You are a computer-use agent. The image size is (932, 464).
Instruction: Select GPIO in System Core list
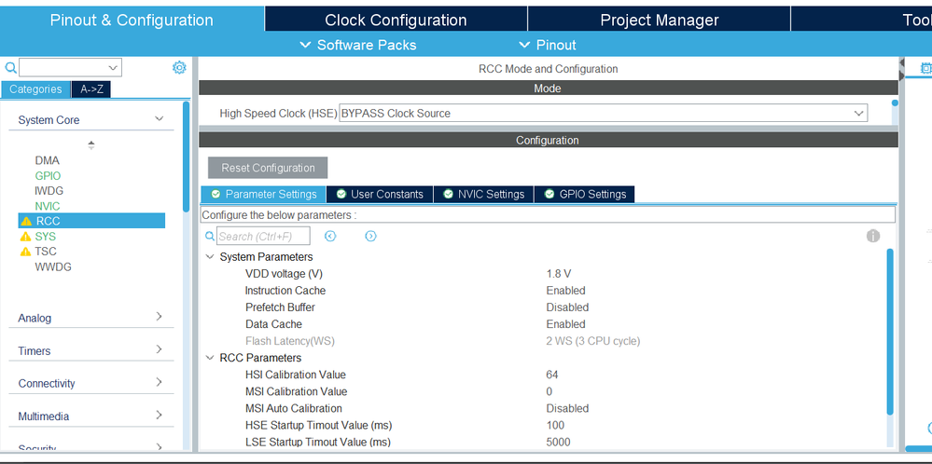coord(48,176)
